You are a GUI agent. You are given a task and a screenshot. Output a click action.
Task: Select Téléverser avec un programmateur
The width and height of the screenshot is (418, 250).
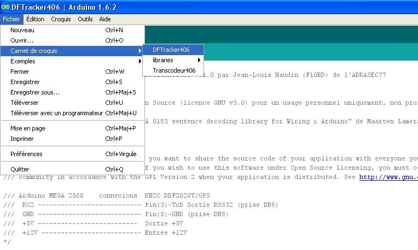[73, 113]
